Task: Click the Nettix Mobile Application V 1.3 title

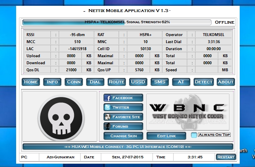Action: pyautogui.click(x=128, y=11)
